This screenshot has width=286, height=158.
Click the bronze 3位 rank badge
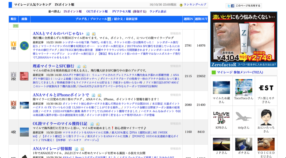[x=13, y=103]
